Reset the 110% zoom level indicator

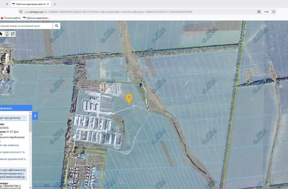266,12
